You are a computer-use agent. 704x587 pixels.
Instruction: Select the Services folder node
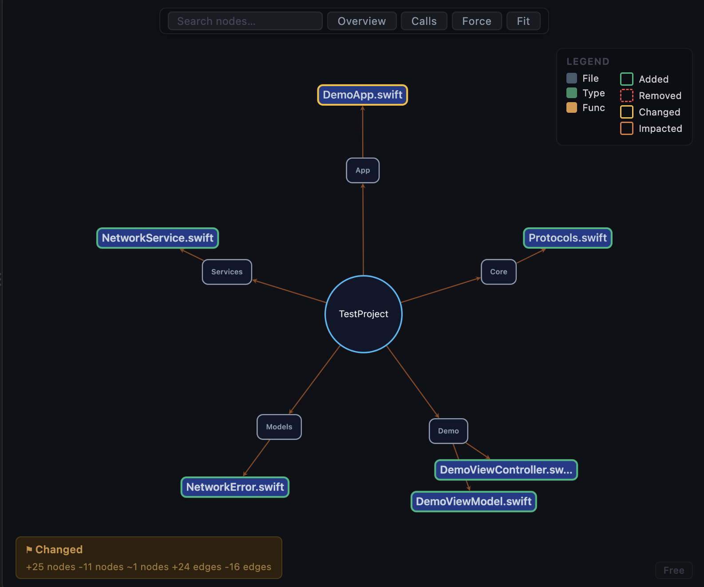click(x=227, y=272)
